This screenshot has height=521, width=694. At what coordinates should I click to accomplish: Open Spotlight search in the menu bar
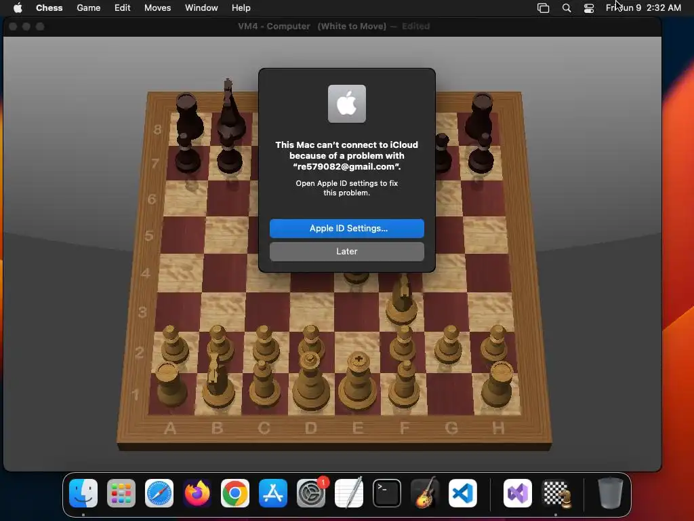[567, 7]
